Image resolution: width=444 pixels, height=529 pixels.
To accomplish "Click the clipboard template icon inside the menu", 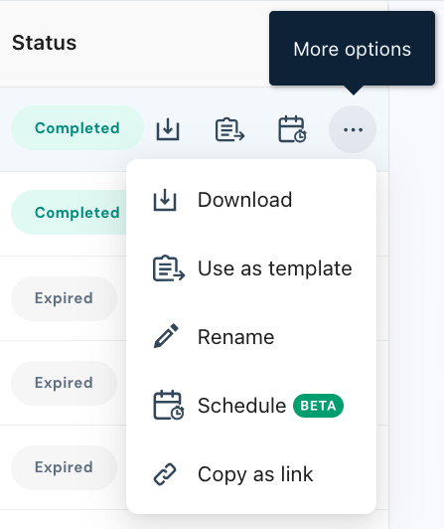I will pyautogui.click(x=169, y=268).
